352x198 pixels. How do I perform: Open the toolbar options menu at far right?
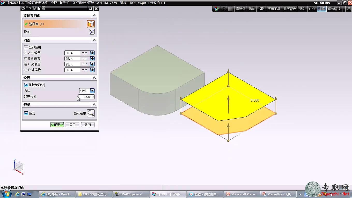(348, 9)
